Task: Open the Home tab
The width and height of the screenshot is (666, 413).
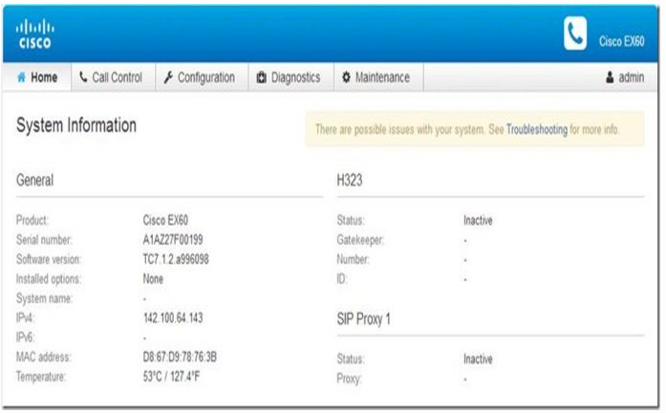Action: (37, 76)
